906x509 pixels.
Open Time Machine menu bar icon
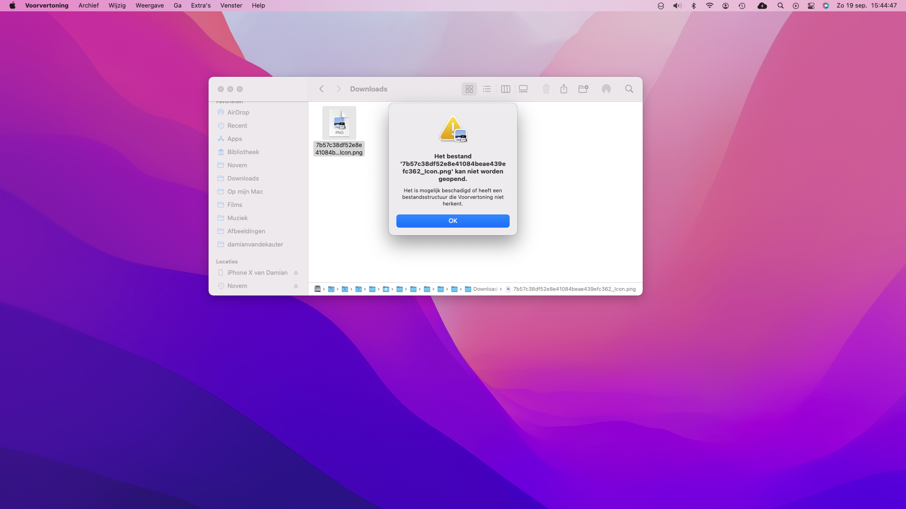(x=742, y=6)
